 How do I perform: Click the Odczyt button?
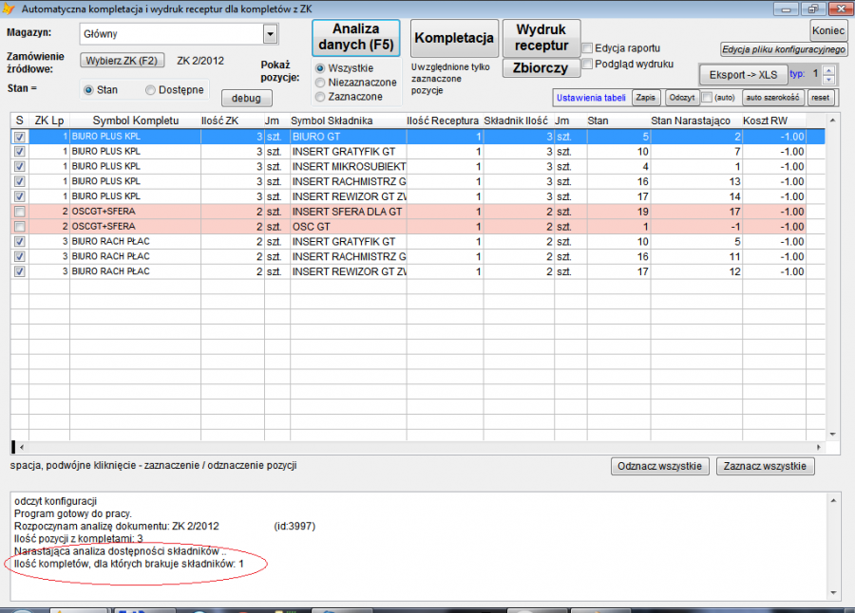pyautogui.click(x=681, y=98)
